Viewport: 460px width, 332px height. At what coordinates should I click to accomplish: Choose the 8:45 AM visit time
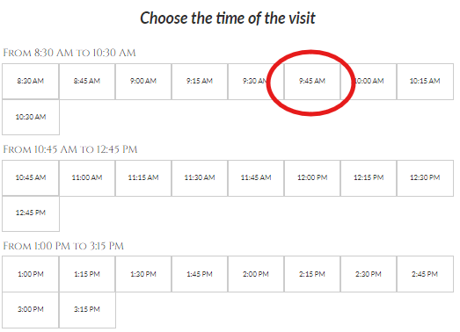tap(87, 81)
